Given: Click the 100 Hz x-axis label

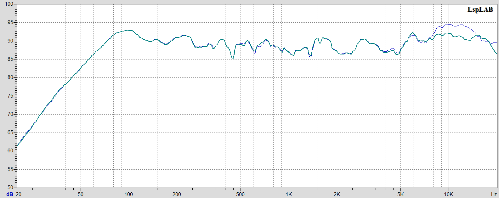Looking at the screenshot, I should pyautogui.click(x=129, y=194).
